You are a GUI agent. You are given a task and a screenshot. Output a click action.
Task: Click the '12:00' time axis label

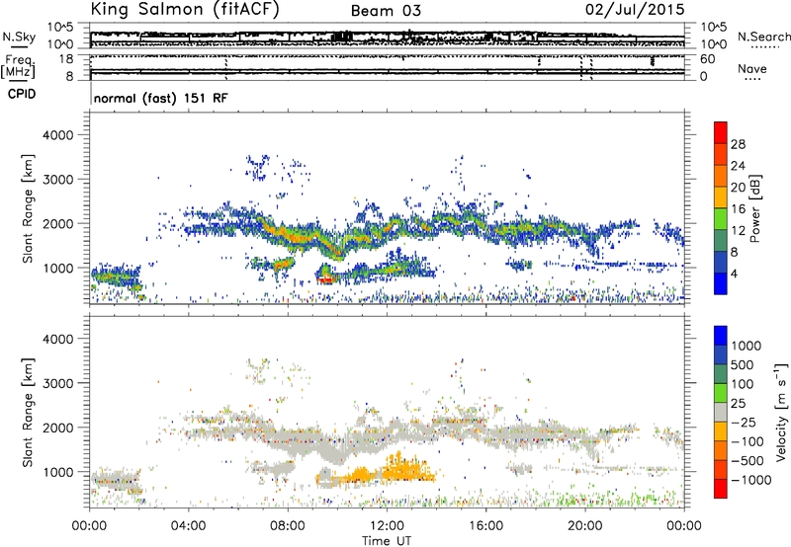pos(387,526)
